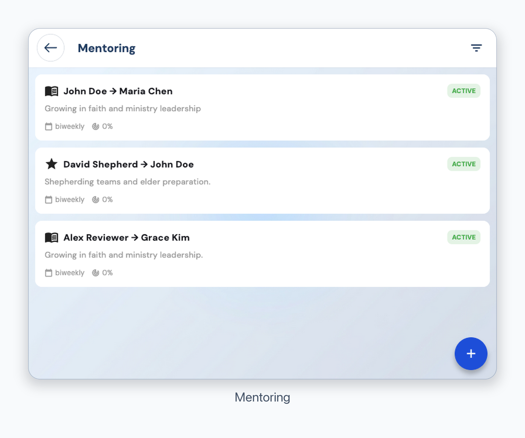This screenshot has height=438, width=525.
Task: Click the progress icon in Grace Kim card
Action: (x=95, y=273)
